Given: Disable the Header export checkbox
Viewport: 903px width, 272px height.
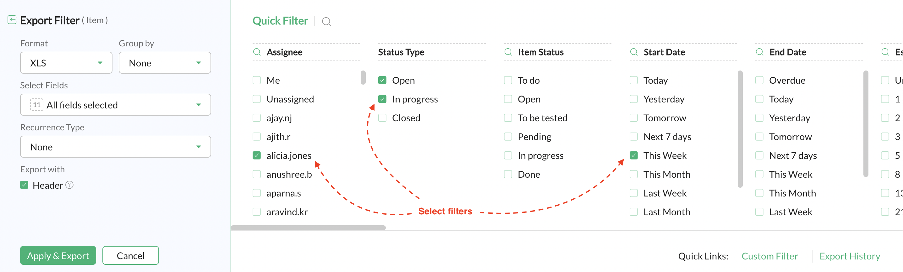Looking at the screenshot, I should click(x=24, y=185).
